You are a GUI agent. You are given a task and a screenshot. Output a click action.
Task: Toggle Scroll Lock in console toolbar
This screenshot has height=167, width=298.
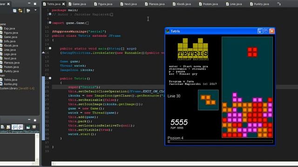click(x=8, y=127)
